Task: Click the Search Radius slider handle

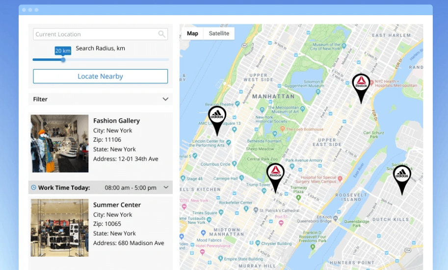Action: (x=63, y=60)
